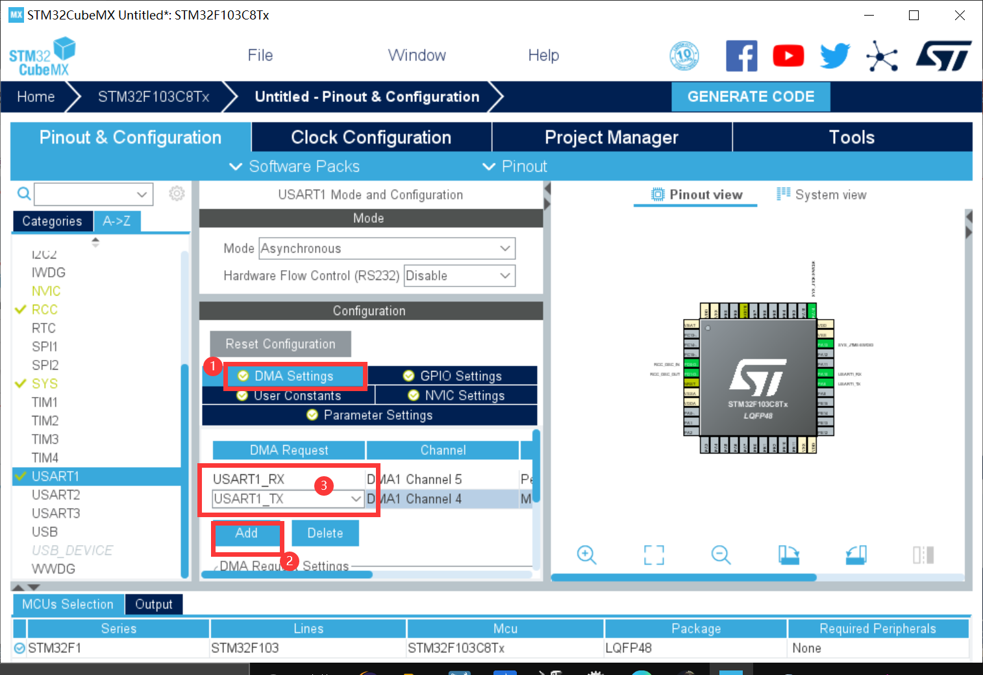Expand the peripheral search combo box

point(142,194)
